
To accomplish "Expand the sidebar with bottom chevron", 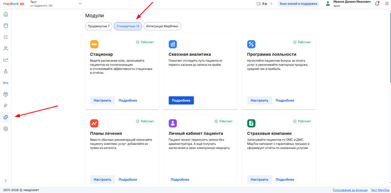I will click(6, 180).
